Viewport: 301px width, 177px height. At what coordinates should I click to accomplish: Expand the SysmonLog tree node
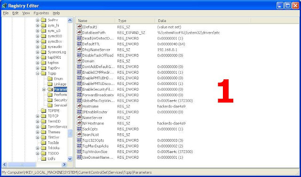point(38,52)
